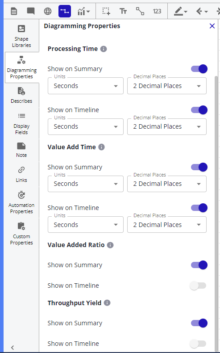Select the marquee selection tool icon
The height and width of the screenshot is (353, 220).
point(106,11)
